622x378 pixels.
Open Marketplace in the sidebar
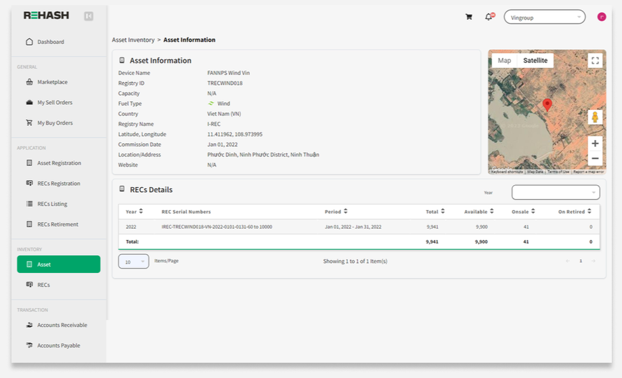(x=52, y=82)
